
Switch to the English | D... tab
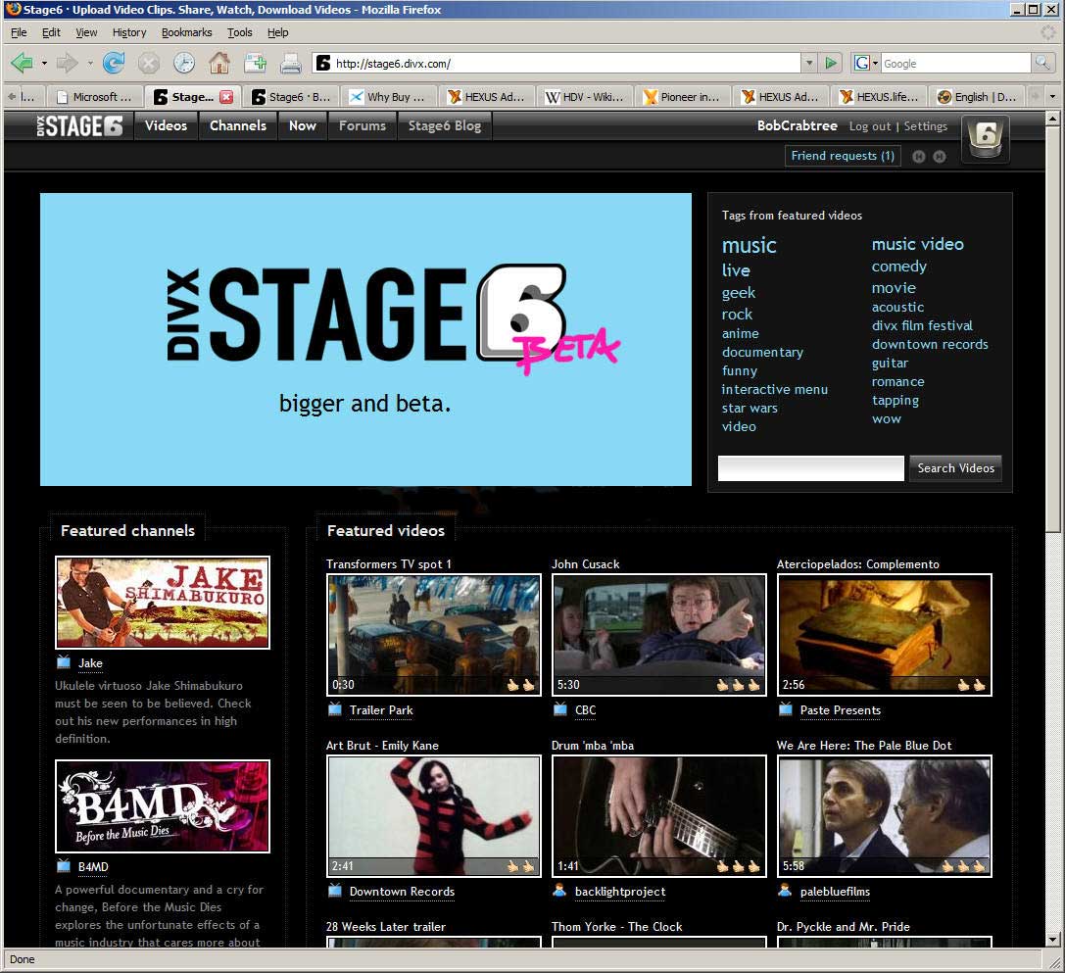tap(978, 96)
